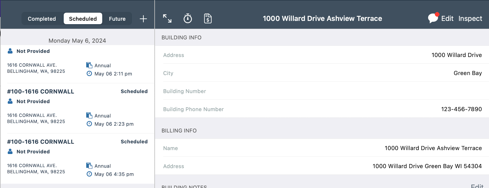The height and width of the screenshot is (188, 489).
Task: Click the Building Number field row
Action: (x=322, y=91)
